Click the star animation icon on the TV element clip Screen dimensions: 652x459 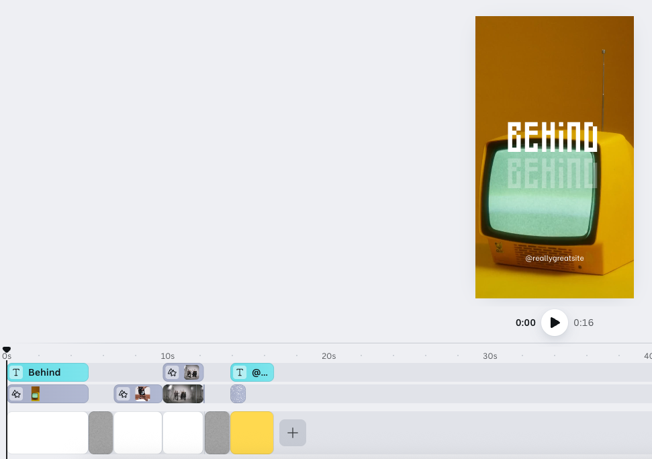click(16, 394)
